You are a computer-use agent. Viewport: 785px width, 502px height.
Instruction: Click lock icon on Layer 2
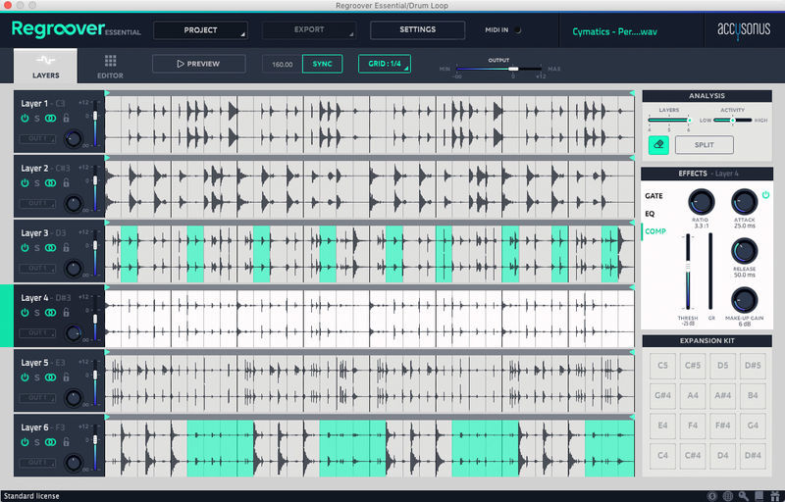66,182
